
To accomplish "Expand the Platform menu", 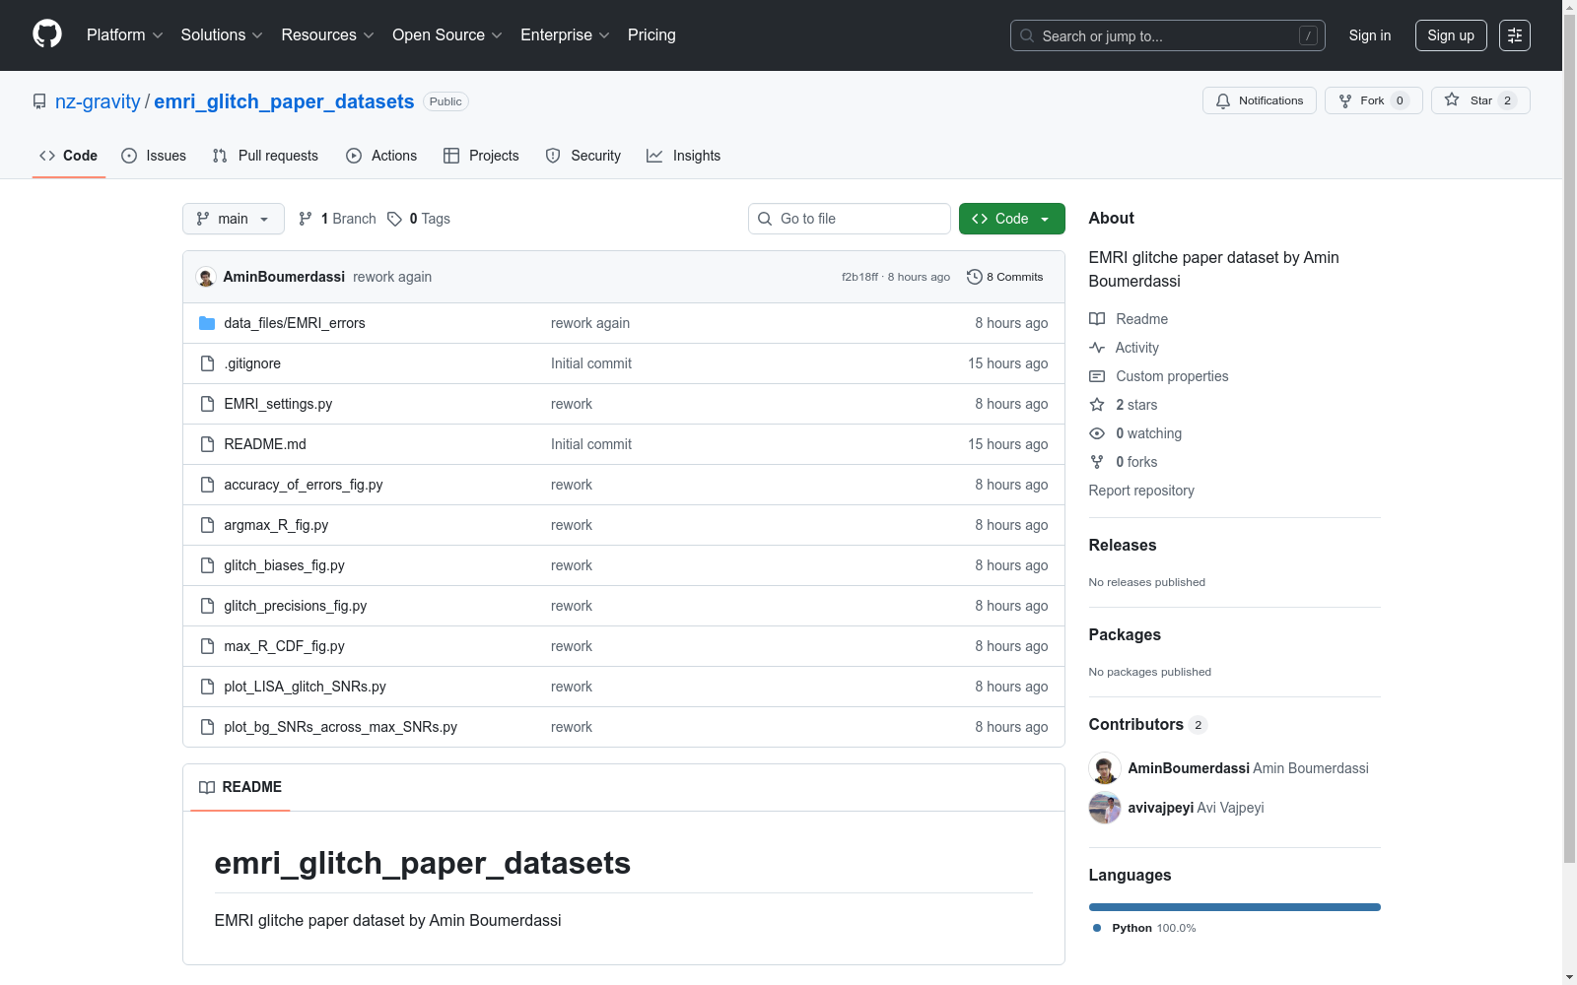I will [125, 35].
